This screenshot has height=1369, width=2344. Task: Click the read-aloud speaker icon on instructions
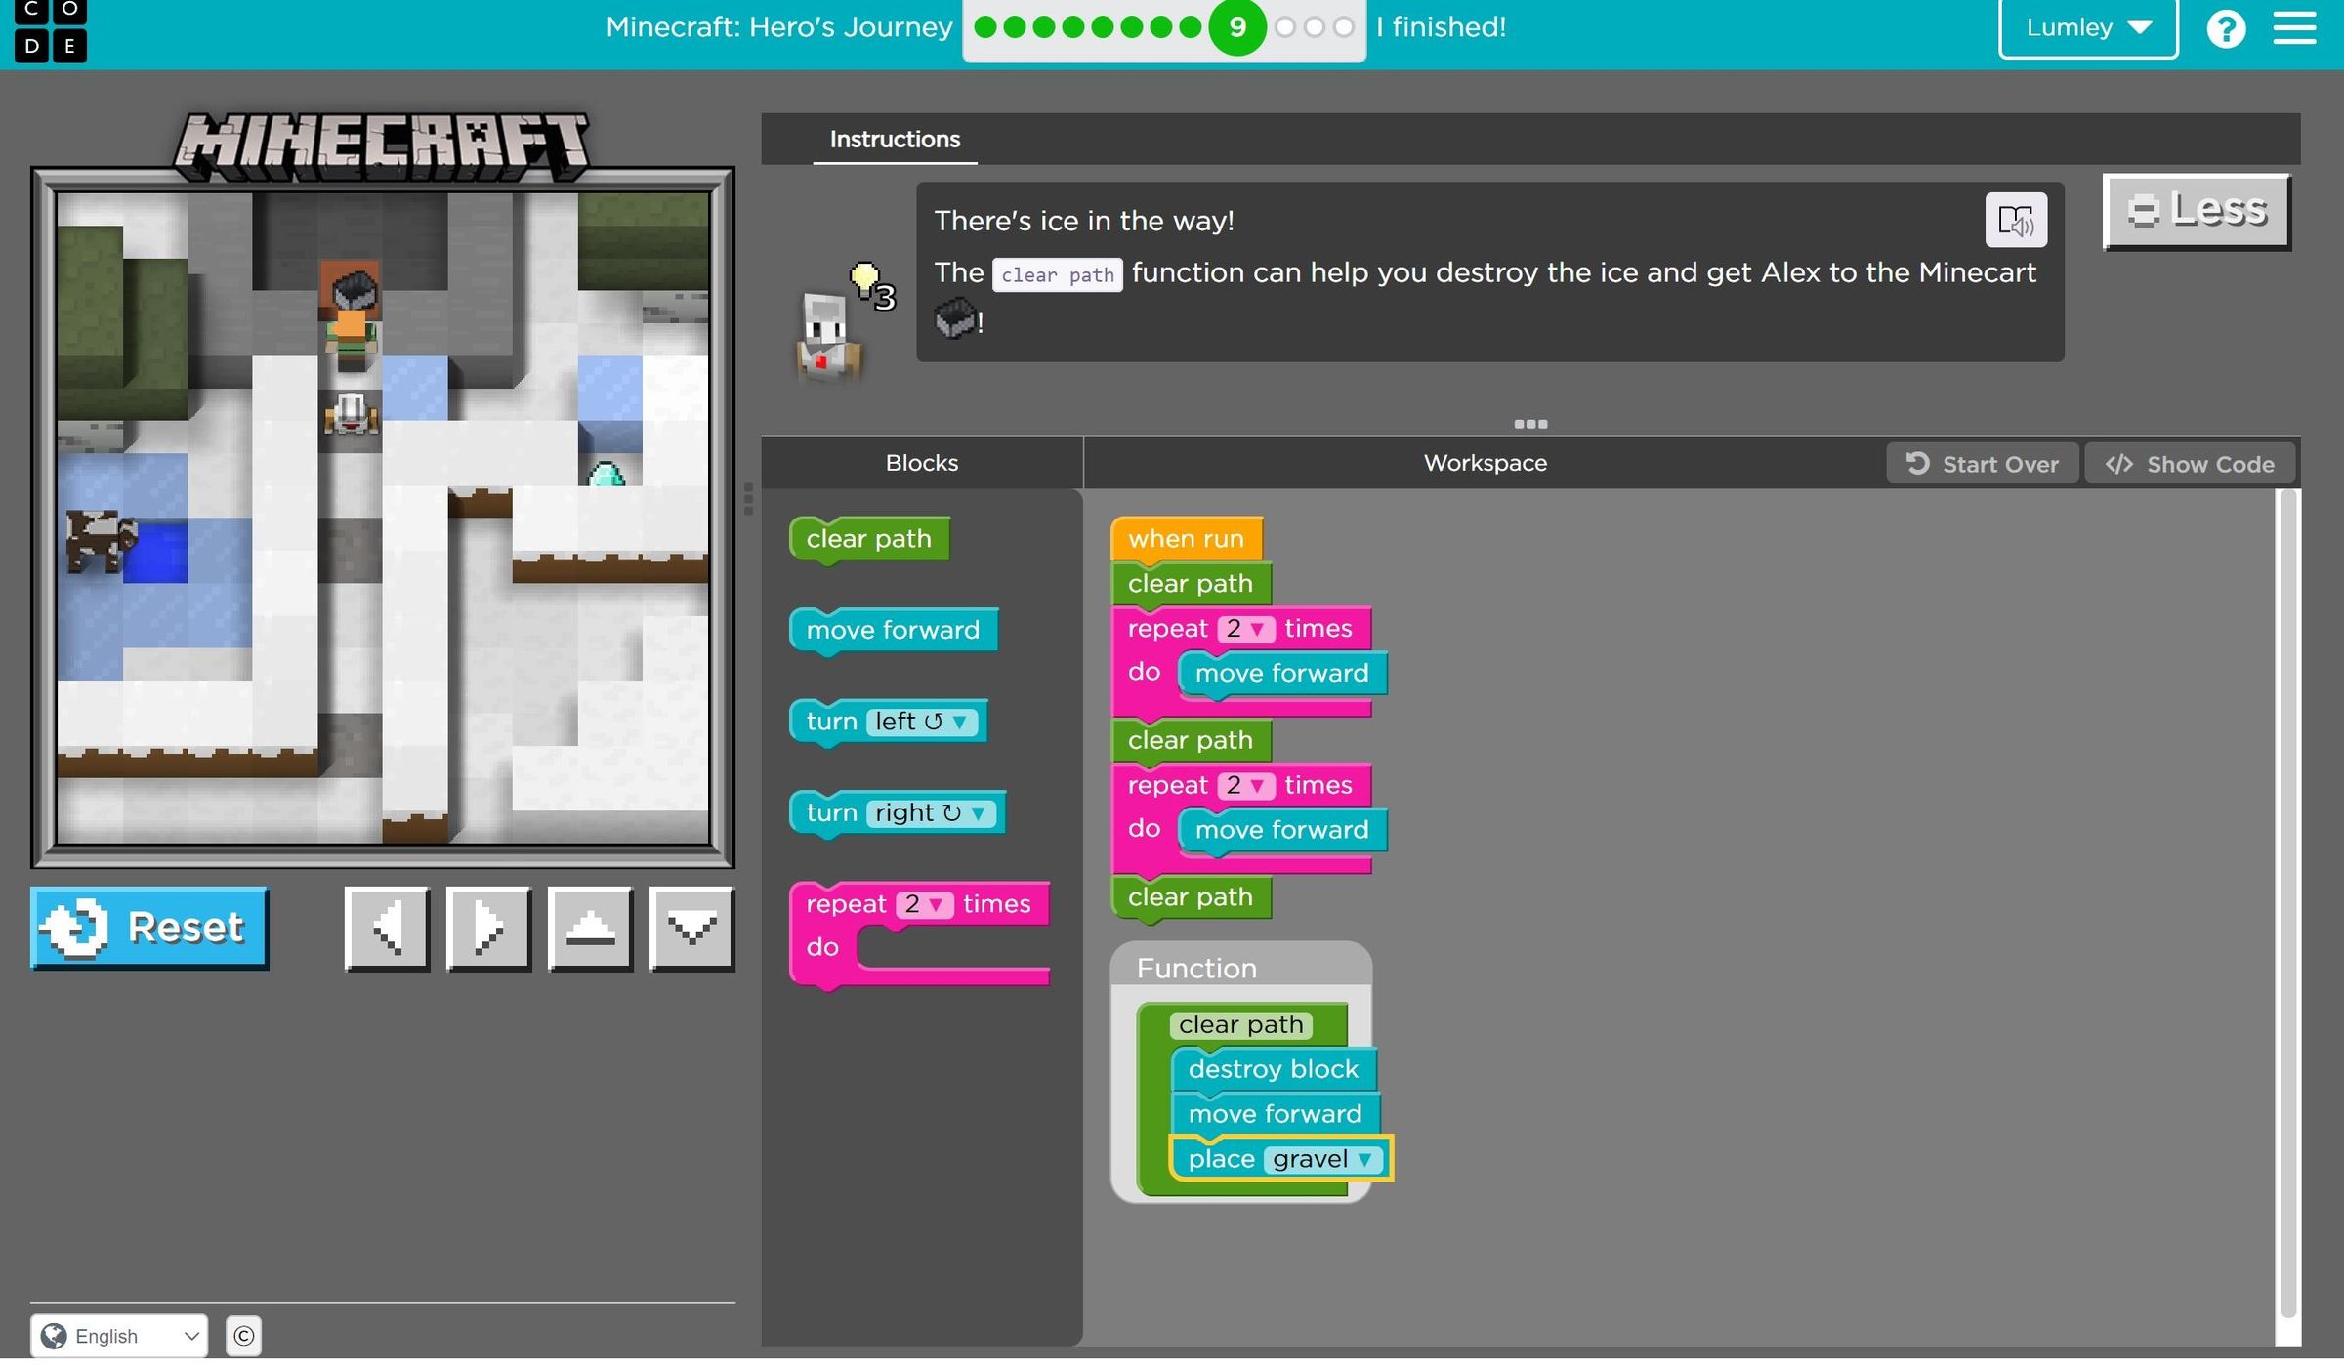[2017, 220]
